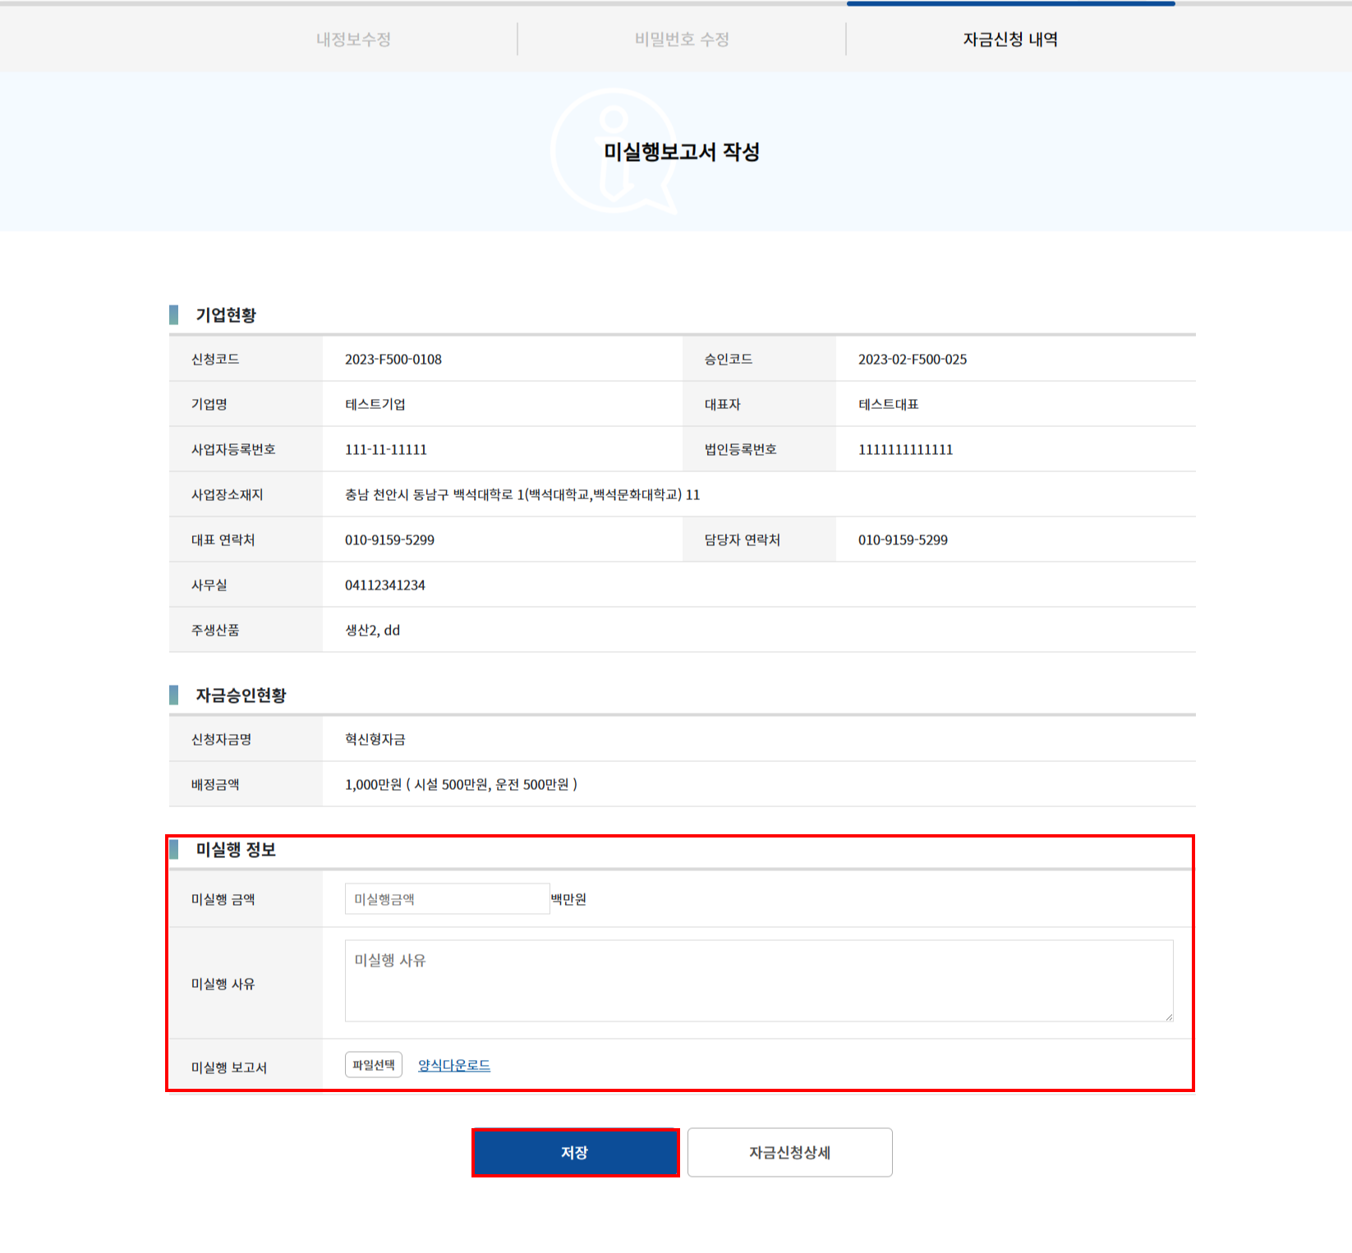
Task: Click the 미실행보고서 작성 page title
Action: click(682, 152)
